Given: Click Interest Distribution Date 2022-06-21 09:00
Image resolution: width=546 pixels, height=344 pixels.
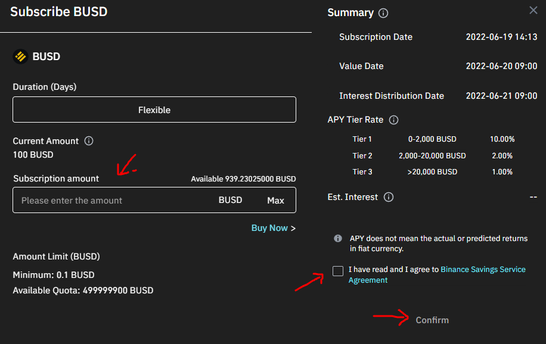Looking at the screenshot, I should pos(501,96).
